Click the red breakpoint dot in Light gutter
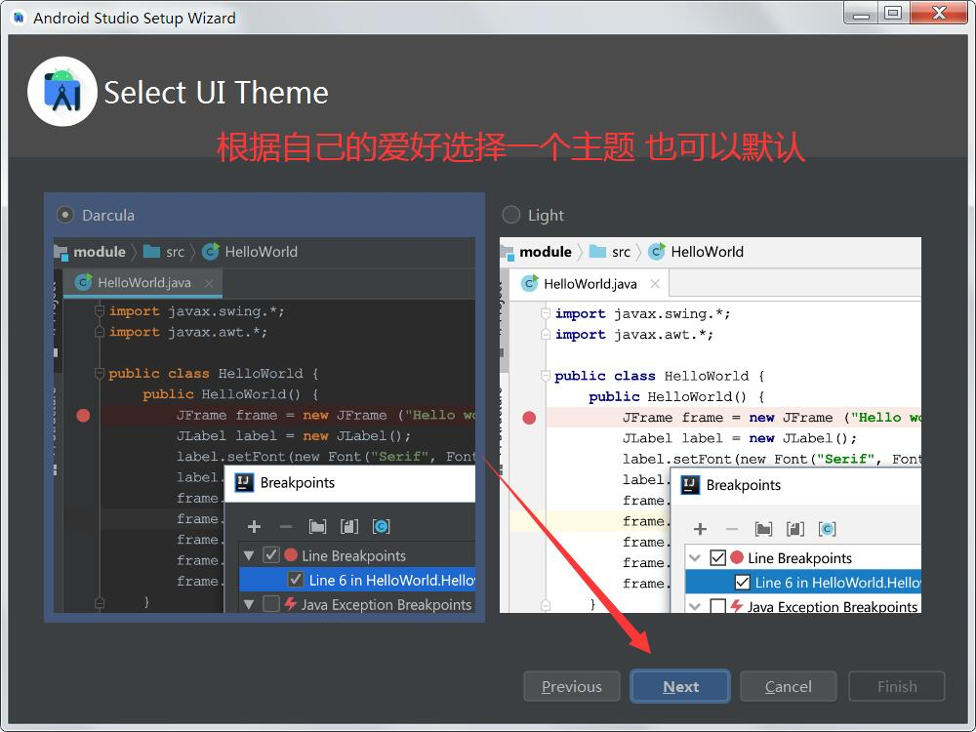The width and height of the screenshot is (976, 732). coord(529,418)
